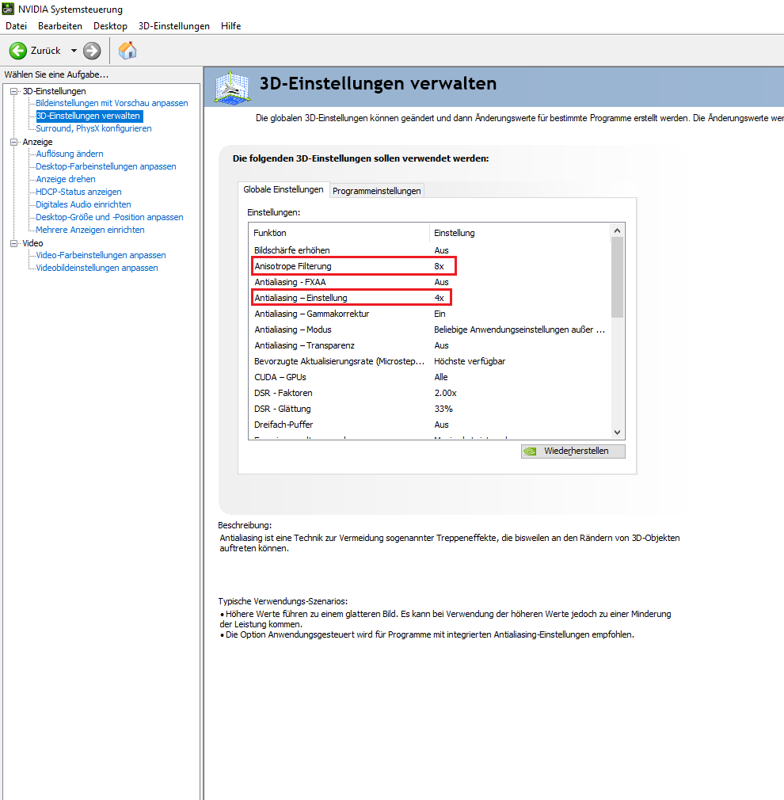Change Dreifach-Puffer value Aus
The image size is (784, 800).
(x=441, y=425)
